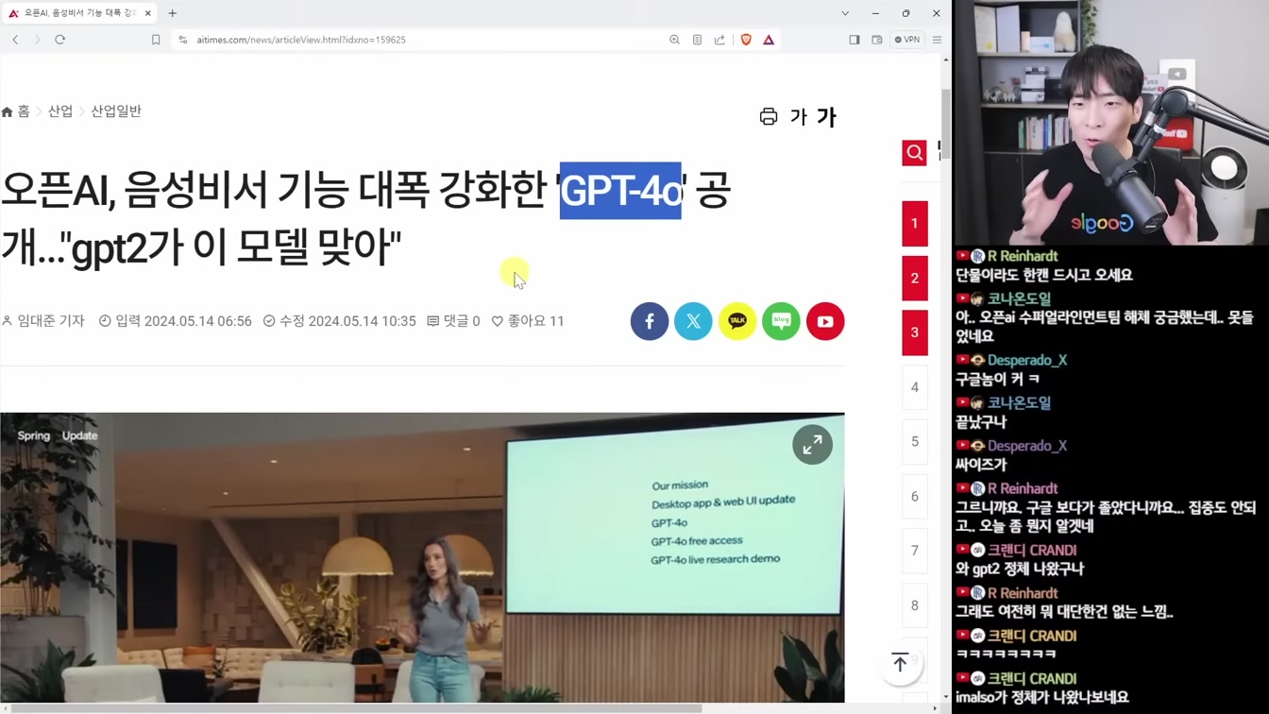Click the browser back arrow

[x=15, y=40]
